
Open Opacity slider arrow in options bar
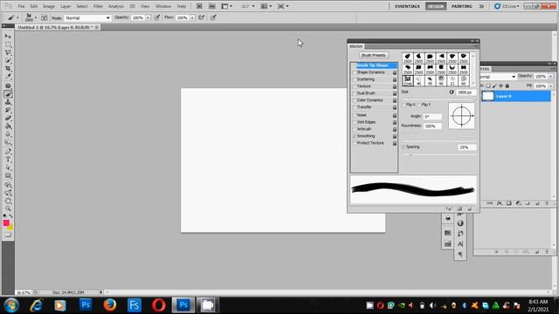pyautogui.click(x=148, y=17)
